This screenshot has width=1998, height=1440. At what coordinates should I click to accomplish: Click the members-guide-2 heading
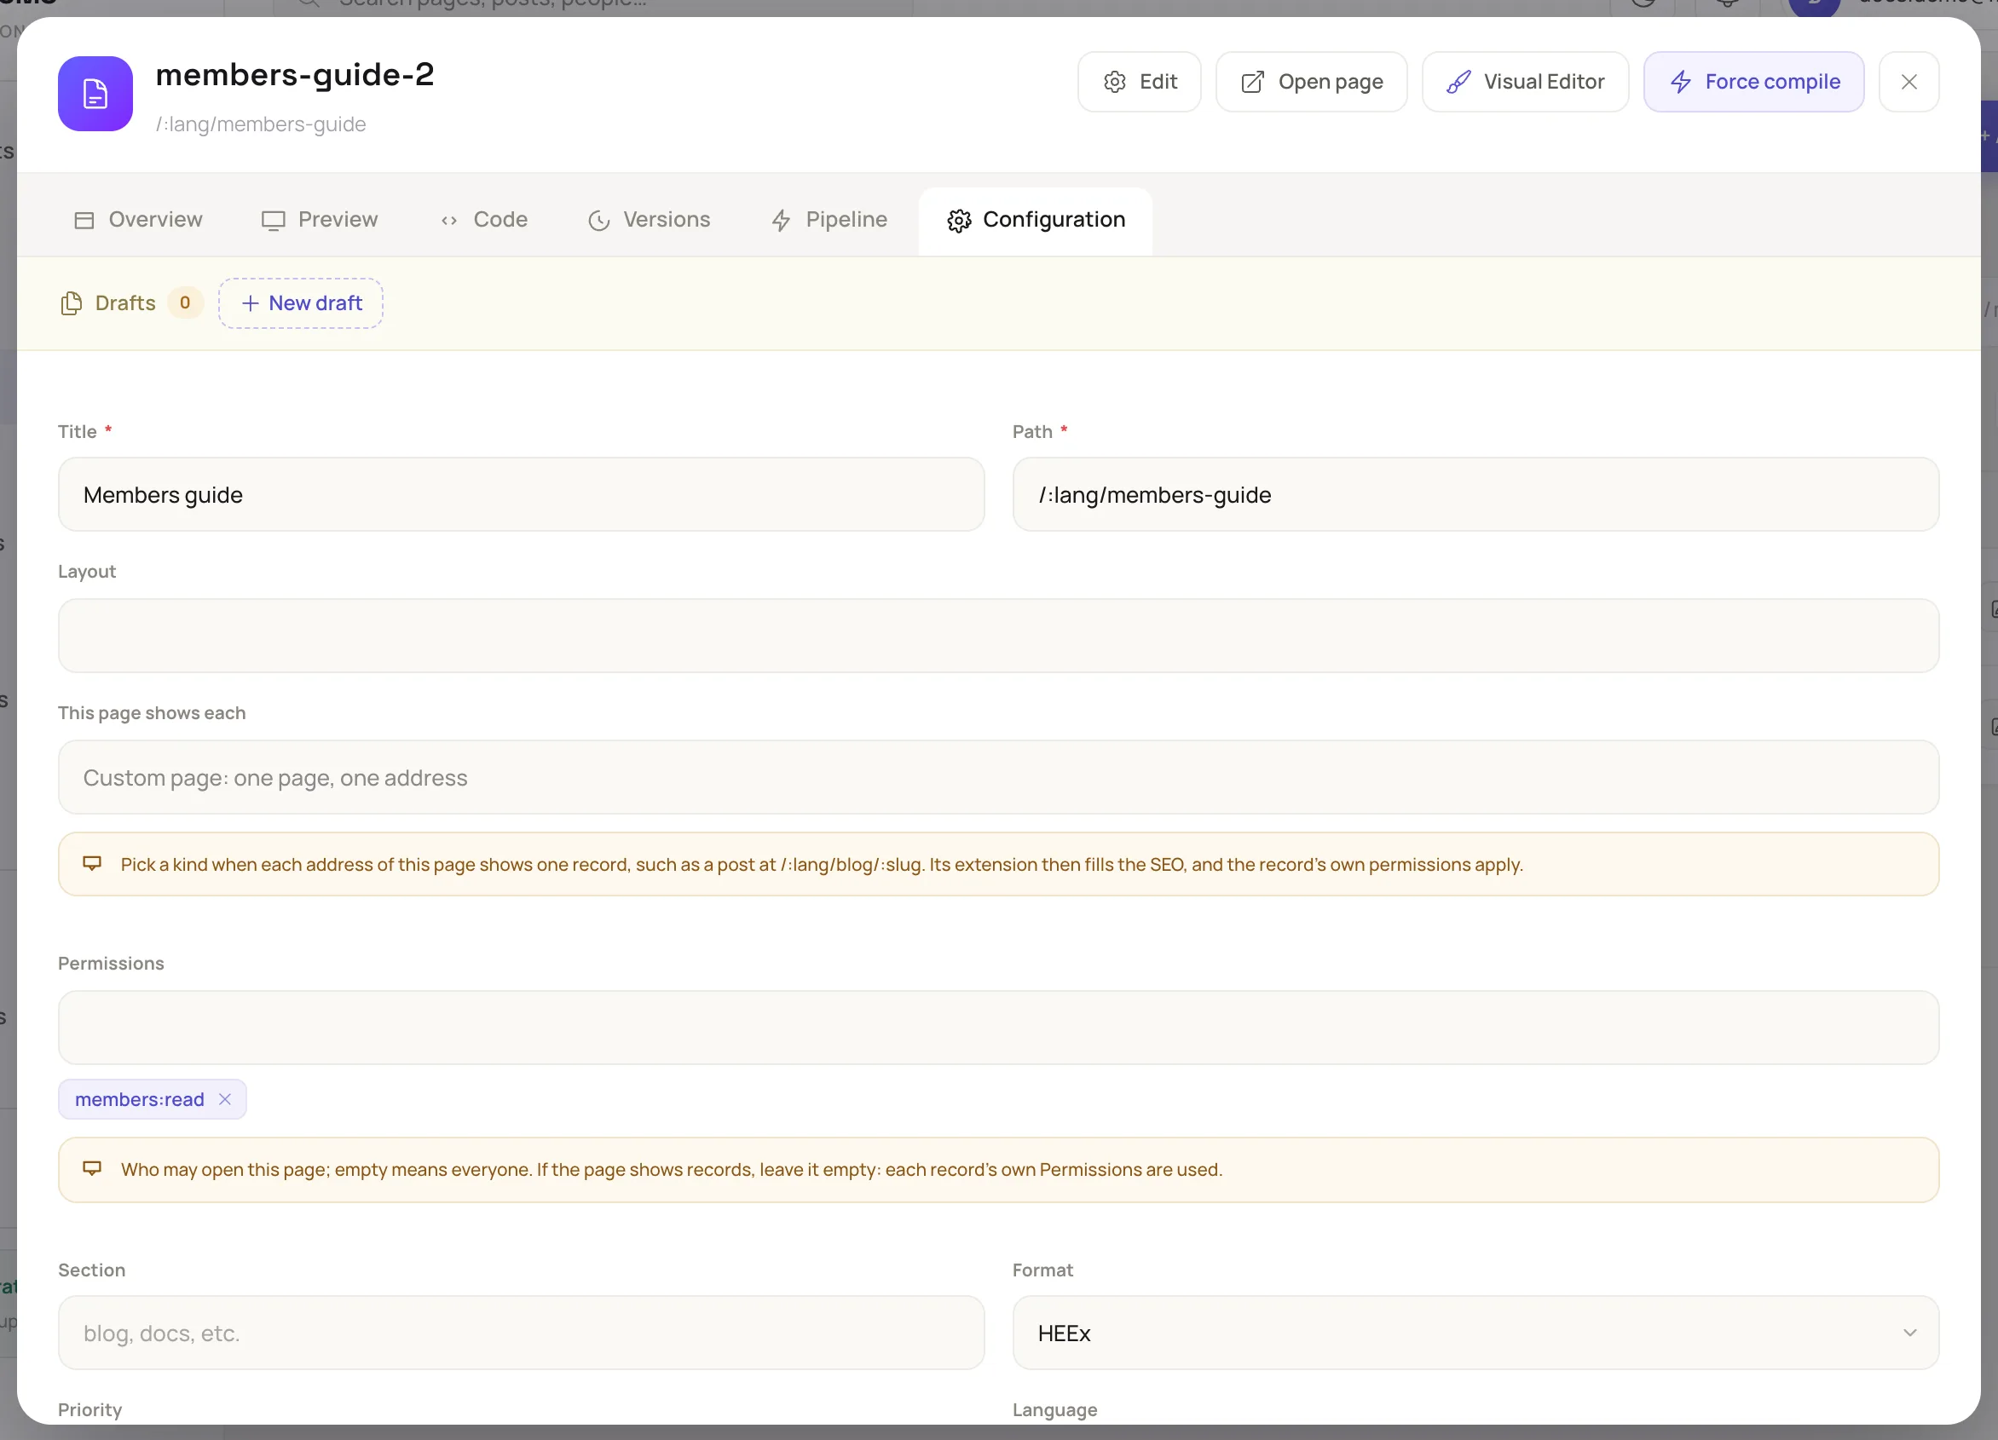pyautogui.click(x=295, y=75)
